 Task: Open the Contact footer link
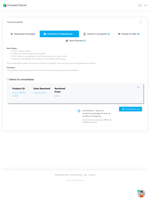(x=92, y=175)
